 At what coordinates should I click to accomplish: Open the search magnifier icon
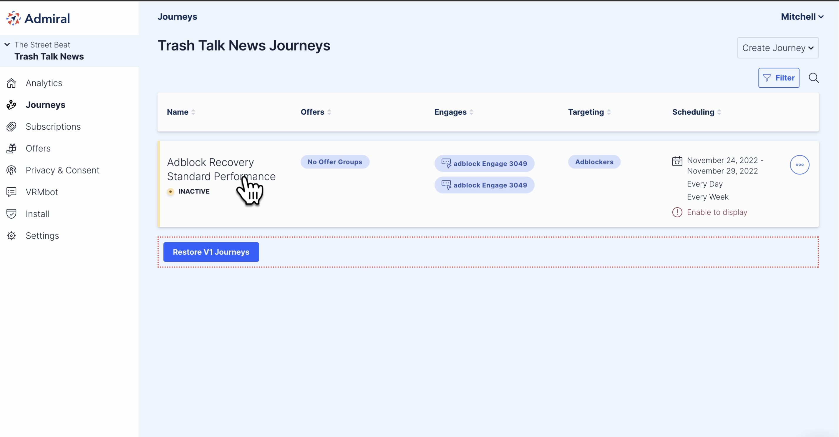click(814, 78)
